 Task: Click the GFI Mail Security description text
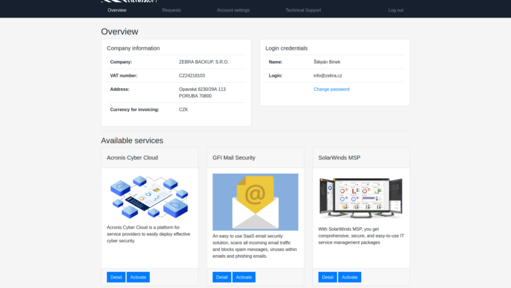[x=255, y=246]
